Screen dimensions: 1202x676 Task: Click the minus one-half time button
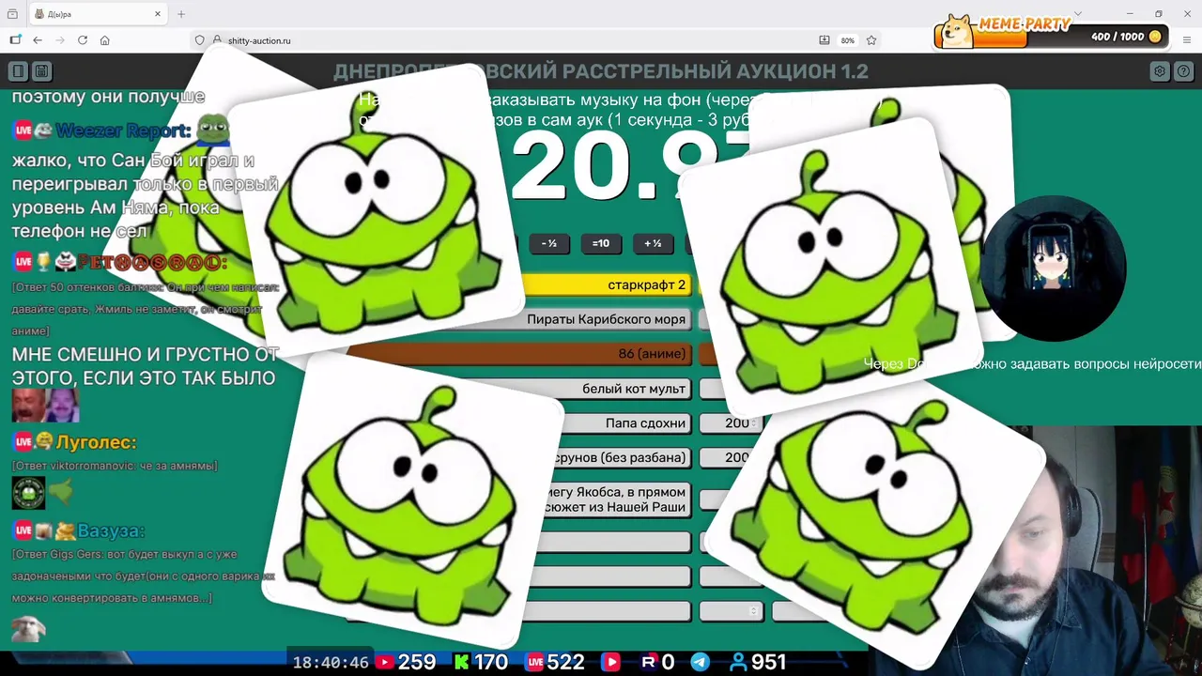549,243
